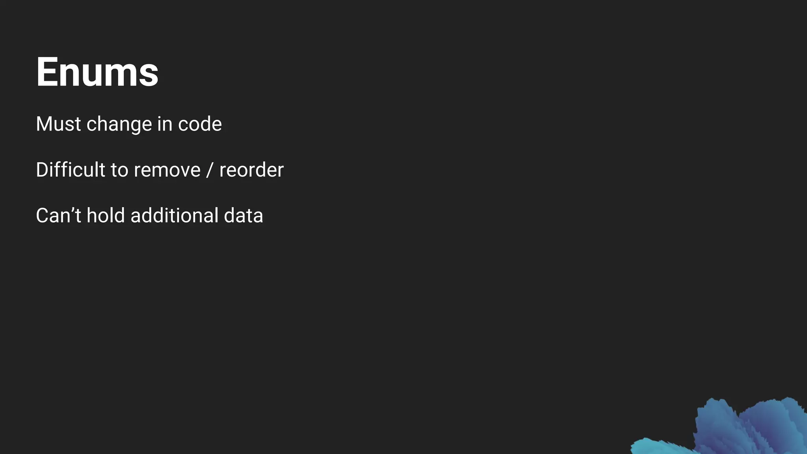Click the word remove in second line
The image size is (807, 454).
tap(167, 170)
